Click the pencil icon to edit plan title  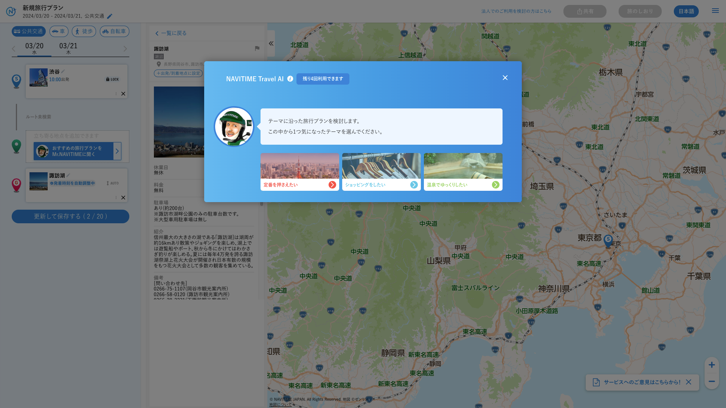(110, 16)
